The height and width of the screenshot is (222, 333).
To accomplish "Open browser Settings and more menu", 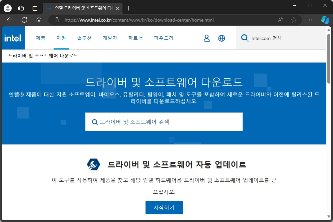I will click(311, 20).
